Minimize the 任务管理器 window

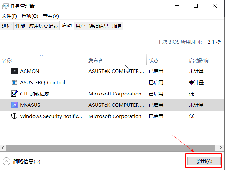pos(177,6)
